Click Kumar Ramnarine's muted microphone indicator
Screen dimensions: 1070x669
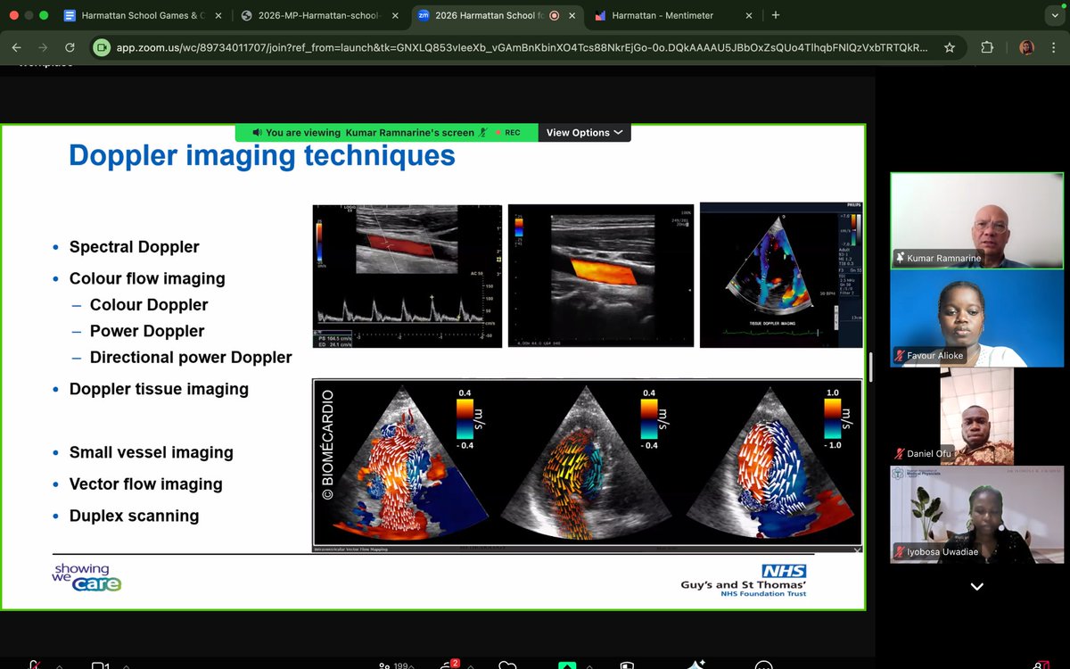pos(899,257)
